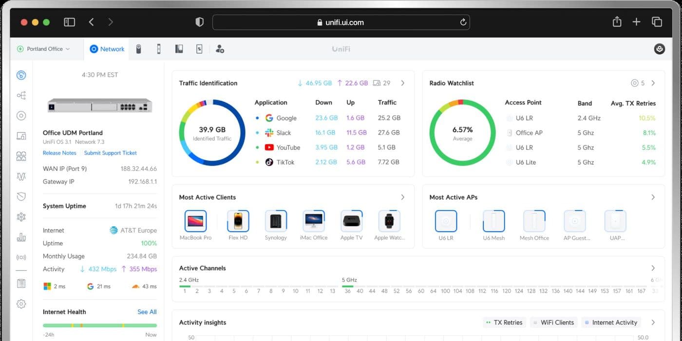Select iMac Office client icon

(x=314, y=221)
